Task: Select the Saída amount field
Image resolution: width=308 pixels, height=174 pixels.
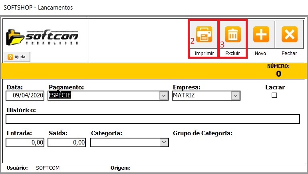Action: click(67, 142)
